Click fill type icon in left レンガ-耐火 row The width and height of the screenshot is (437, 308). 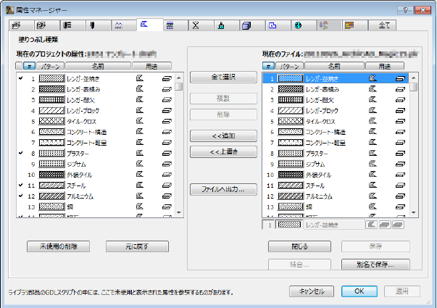[140, 100]
